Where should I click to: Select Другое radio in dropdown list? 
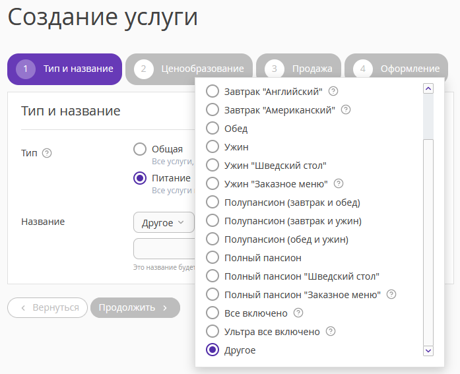click(213, 350)
